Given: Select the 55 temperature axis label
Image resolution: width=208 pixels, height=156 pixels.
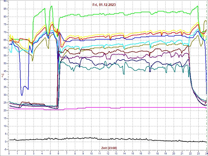Looking at the screenshot, I should tap(5, 56).
